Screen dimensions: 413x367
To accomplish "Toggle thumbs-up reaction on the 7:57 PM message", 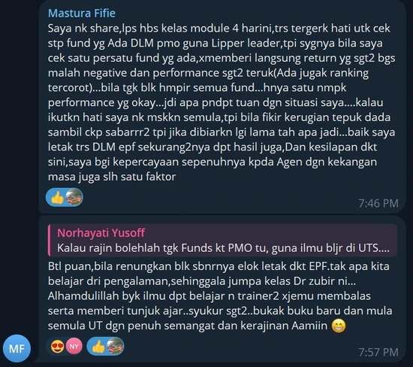I will pyautogui.click(x=105, y=346).
